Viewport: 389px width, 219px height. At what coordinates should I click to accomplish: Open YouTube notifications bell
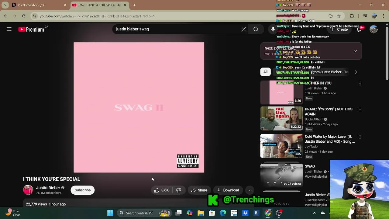pyautogui.click(x=359, y=30)
